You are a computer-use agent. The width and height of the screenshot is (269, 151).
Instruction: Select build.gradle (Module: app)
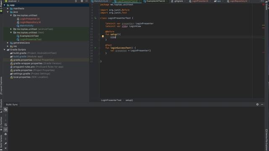[x=28, y=57]
